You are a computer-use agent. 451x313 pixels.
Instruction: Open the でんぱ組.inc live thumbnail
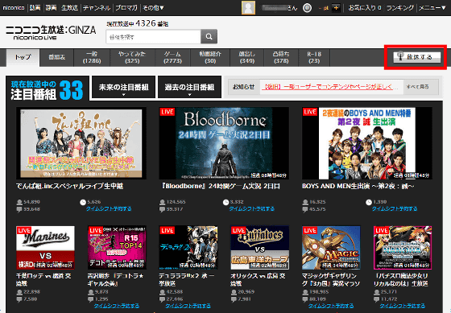pyautogui.click(x=81, y=143)
